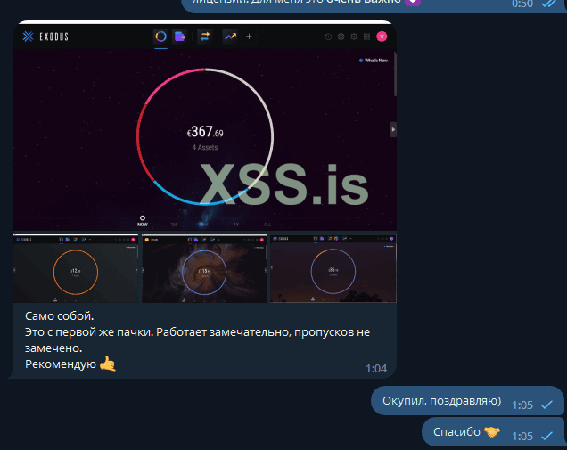Image resolution: width=567 pixels, height=450 pixels.
Task: Select the 1Y range on the timeline
Action: coord(236,225)
